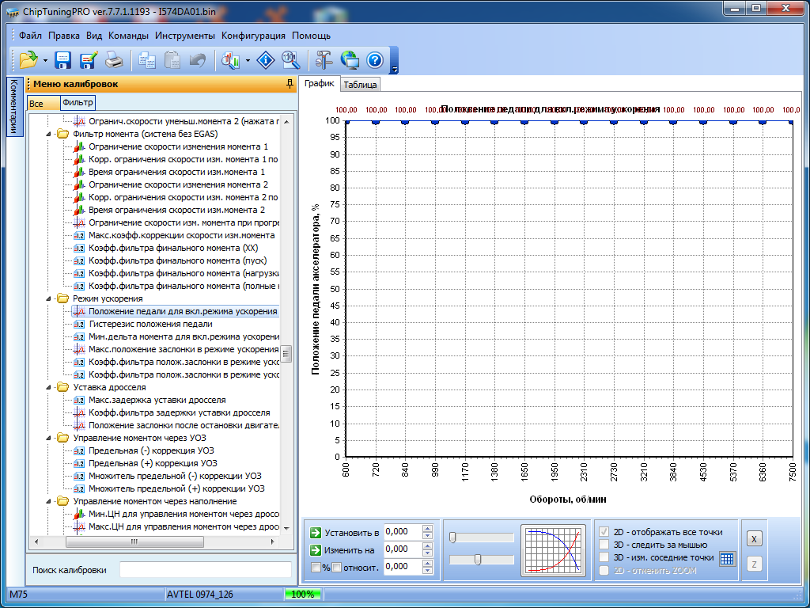Check the 'относит.' checkbox
Screen dimensions: 810x608
pos(337,567)
